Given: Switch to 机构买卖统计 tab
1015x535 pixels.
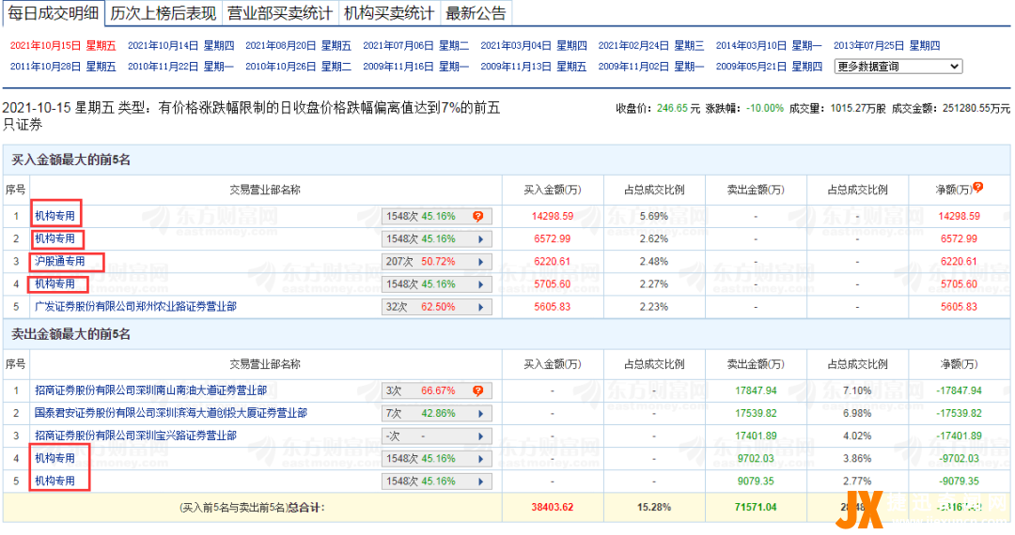Looking at the screenshot, I should tap(389, 13).
